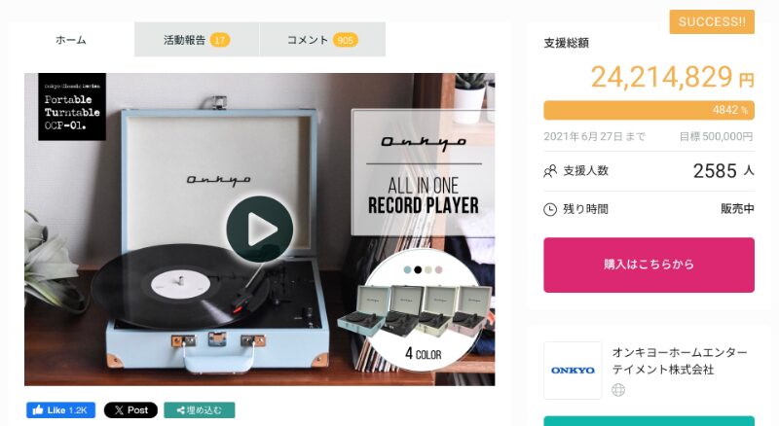This screenshot has width=779, height=426.
Task: Share via the X Post button
Action: click(x=130, y=410)
